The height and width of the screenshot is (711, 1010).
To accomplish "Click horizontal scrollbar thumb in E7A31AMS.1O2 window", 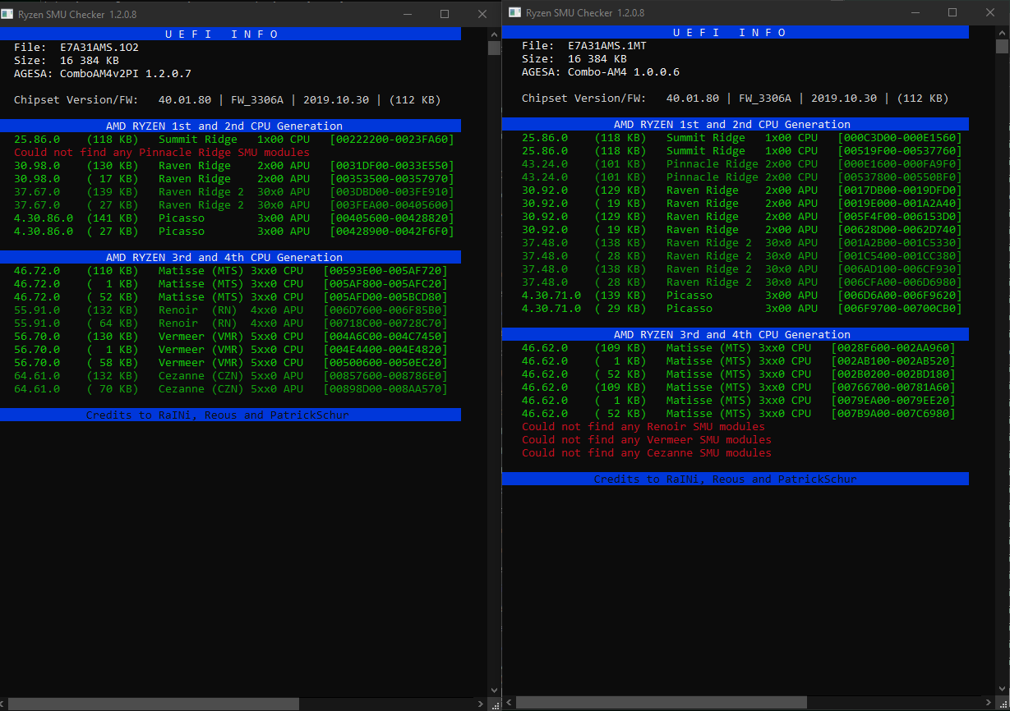I will (x=154, y=704).
